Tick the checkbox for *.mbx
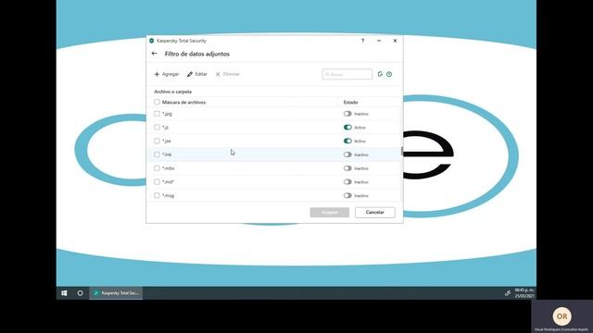Screen dimensions: 593x333 pyautogui.click(x=157, y=168)
